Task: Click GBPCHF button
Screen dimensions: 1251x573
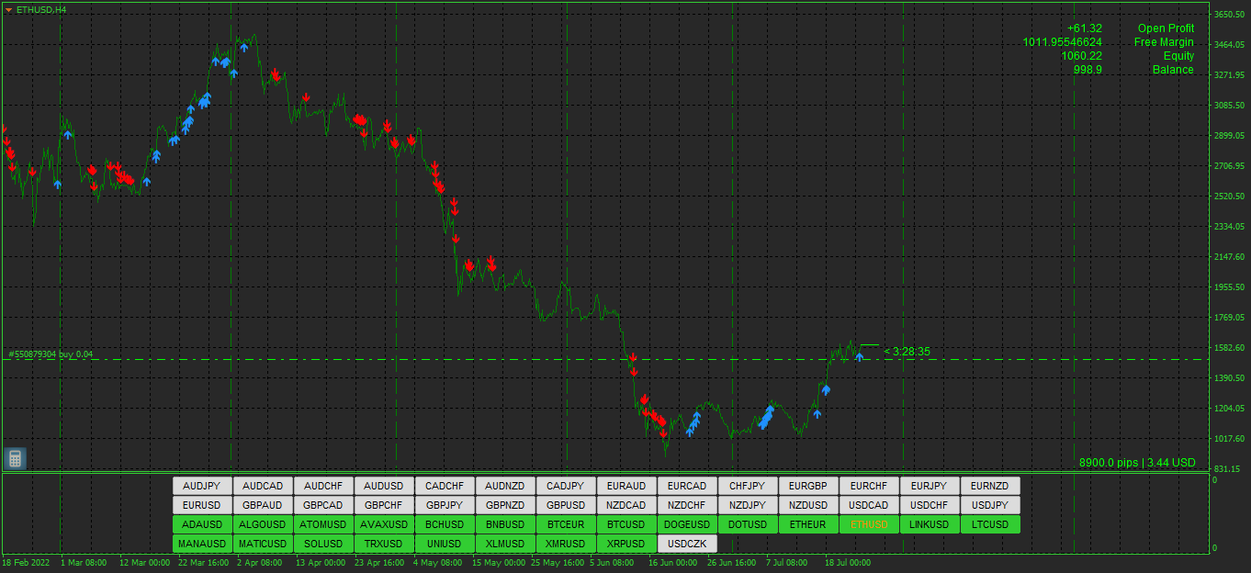Action: pos(383,505)
